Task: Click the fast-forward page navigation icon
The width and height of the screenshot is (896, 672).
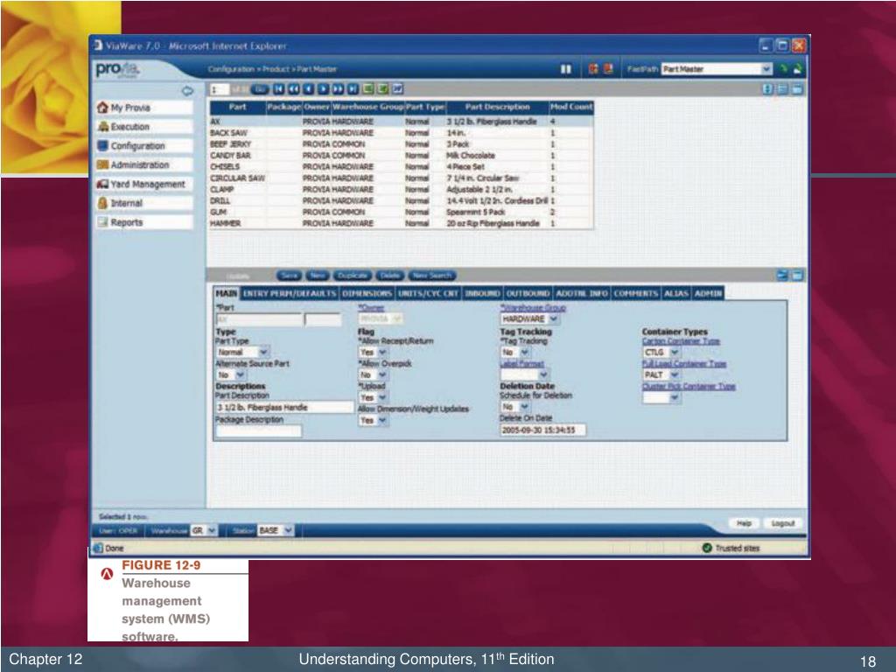Action: coord(338,89)
